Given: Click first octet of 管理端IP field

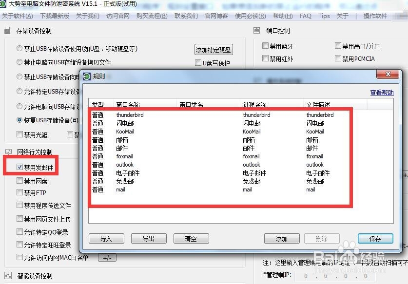Looking at the screenshot, I should (306, 276).
